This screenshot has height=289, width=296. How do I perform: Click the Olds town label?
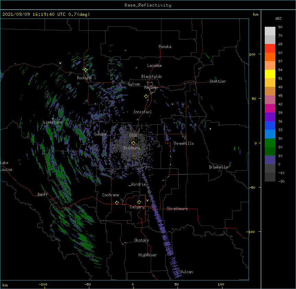(133, 135)
